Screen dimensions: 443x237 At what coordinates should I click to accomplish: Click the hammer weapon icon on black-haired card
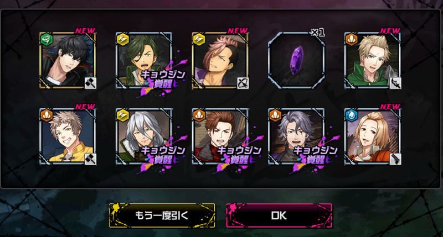coord(90,83)
